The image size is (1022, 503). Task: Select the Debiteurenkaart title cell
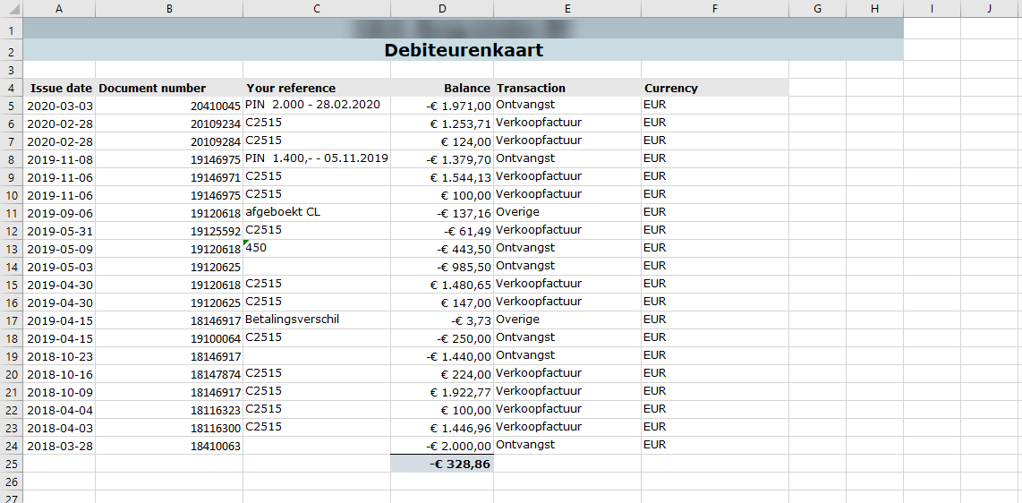[x=464, y=50]
